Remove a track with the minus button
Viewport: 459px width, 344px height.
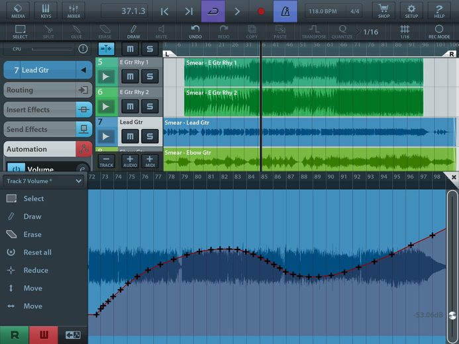(106, 161)
